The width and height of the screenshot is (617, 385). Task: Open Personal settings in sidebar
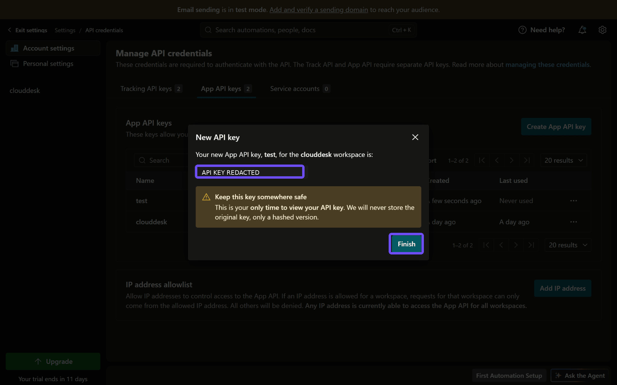[53, 63]
